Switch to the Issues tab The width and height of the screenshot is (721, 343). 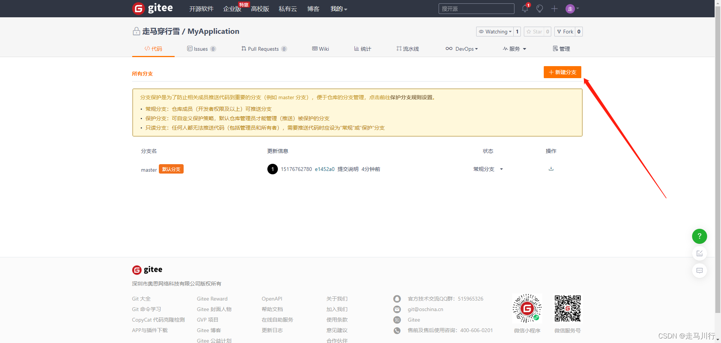click(x=201, y=49)
